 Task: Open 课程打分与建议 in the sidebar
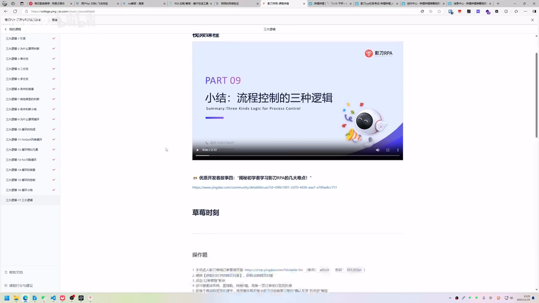(19, 285)
